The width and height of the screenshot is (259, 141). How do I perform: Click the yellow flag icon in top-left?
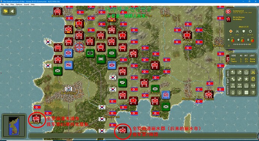tap(6, 11)
